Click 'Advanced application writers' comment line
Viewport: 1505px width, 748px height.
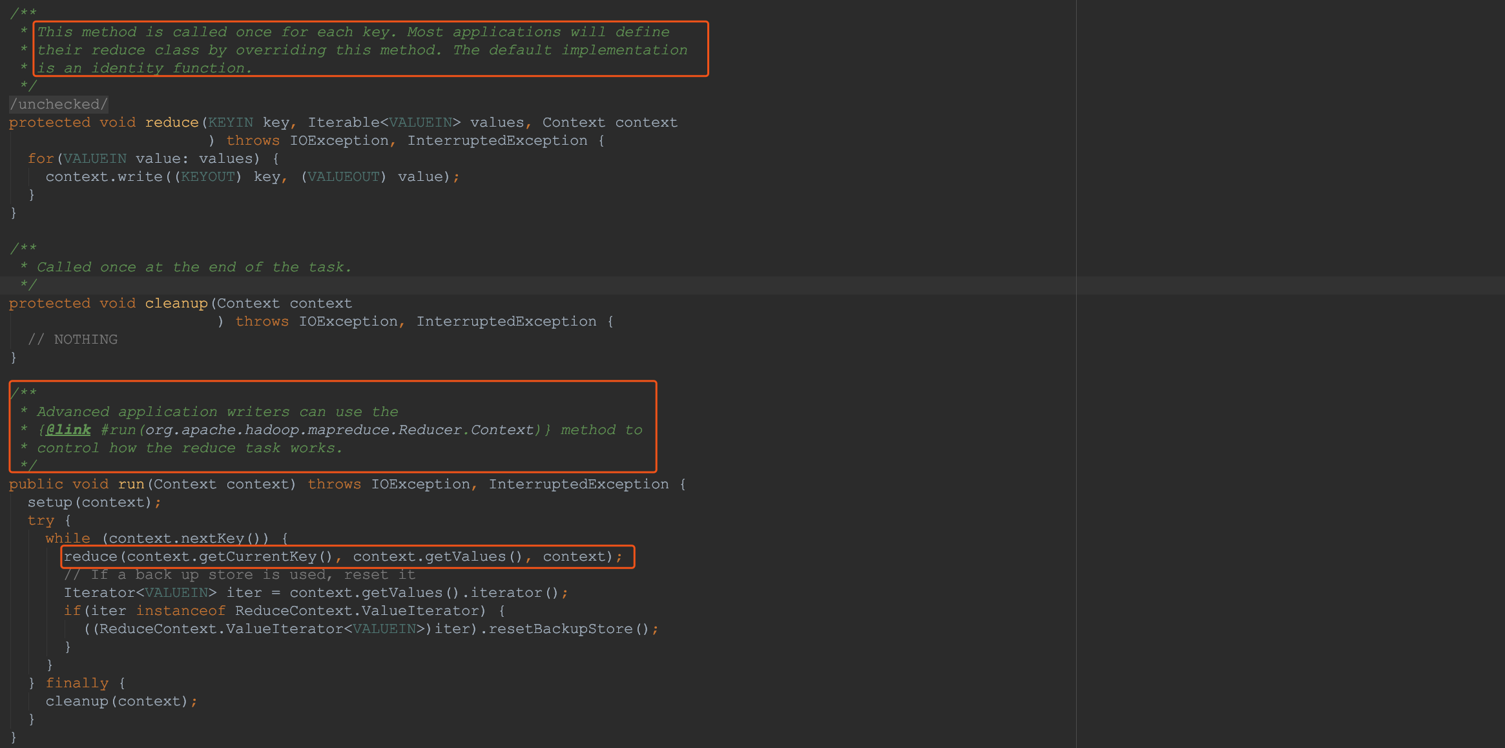tap(217, 411)
